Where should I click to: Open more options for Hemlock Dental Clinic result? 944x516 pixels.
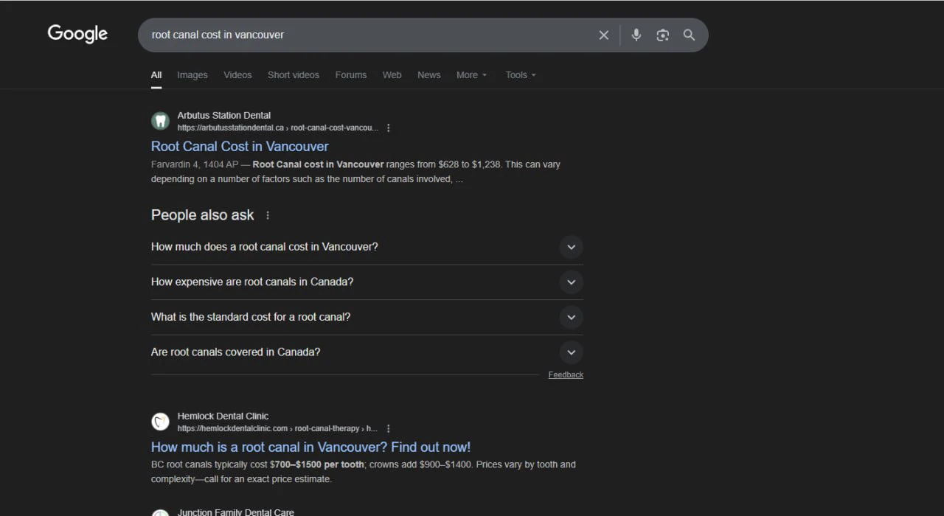[389, 428]
